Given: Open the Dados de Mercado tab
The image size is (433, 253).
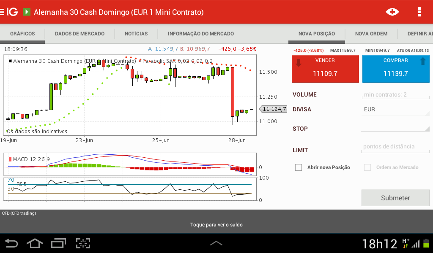Looking at the screenshot, I should (79, 34).
